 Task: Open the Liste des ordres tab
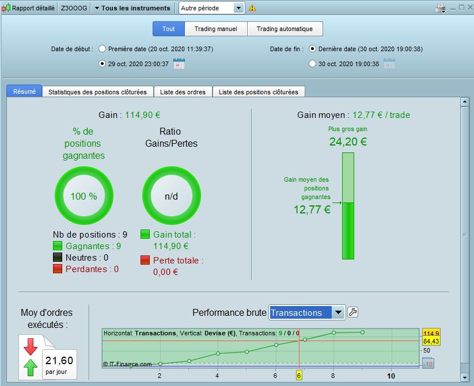[x=183, y=92]
